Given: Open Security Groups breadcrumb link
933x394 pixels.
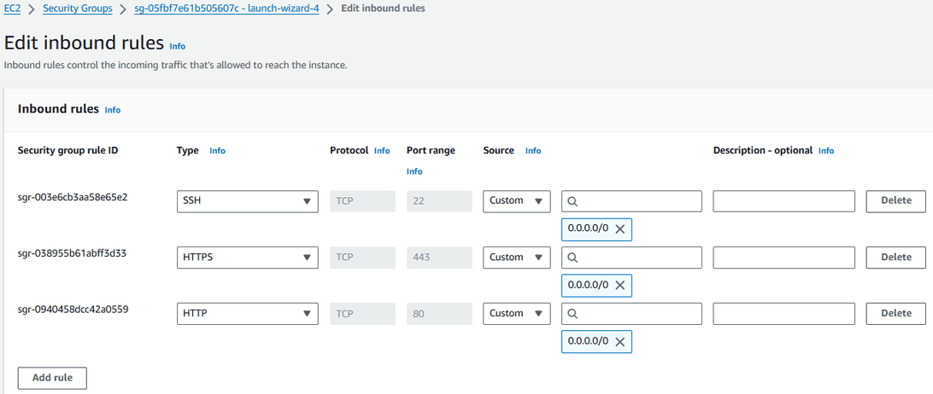Looking at the screenshot, I should point(78,9).
